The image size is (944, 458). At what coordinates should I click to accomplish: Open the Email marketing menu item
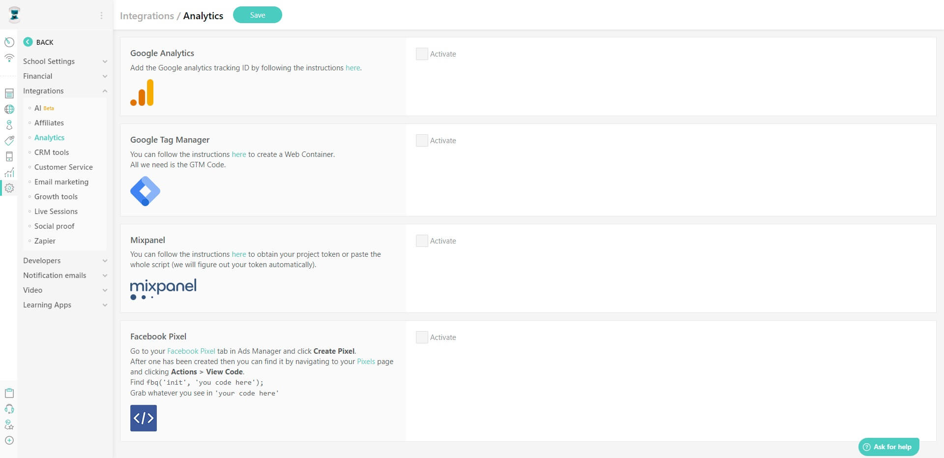click(61, 182)
